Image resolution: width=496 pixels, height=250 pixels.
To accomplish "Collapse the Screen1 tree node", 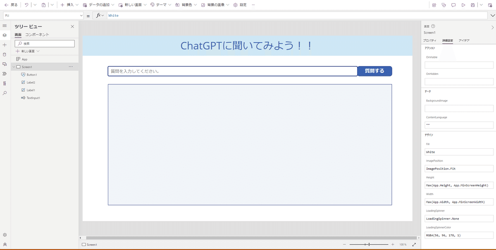I will pyautogui.click(x=14, y=67).
